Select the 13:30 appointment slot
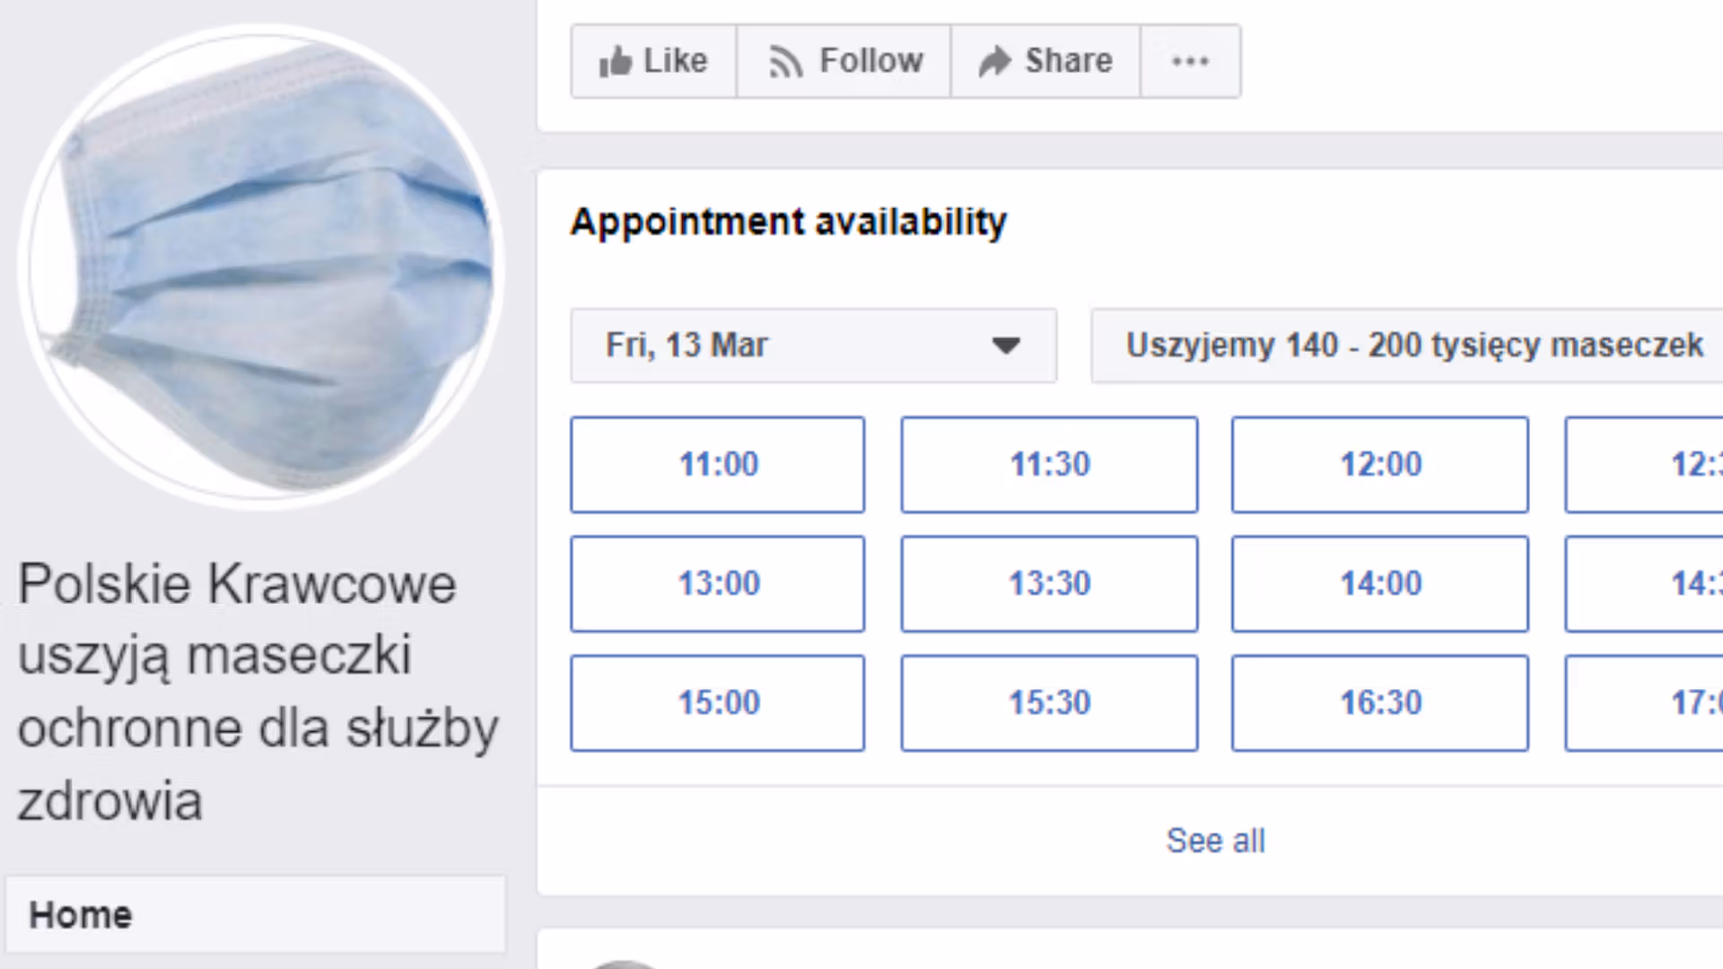The width and height of the screenshot is (1723, 969). [x=1049, y=584]
